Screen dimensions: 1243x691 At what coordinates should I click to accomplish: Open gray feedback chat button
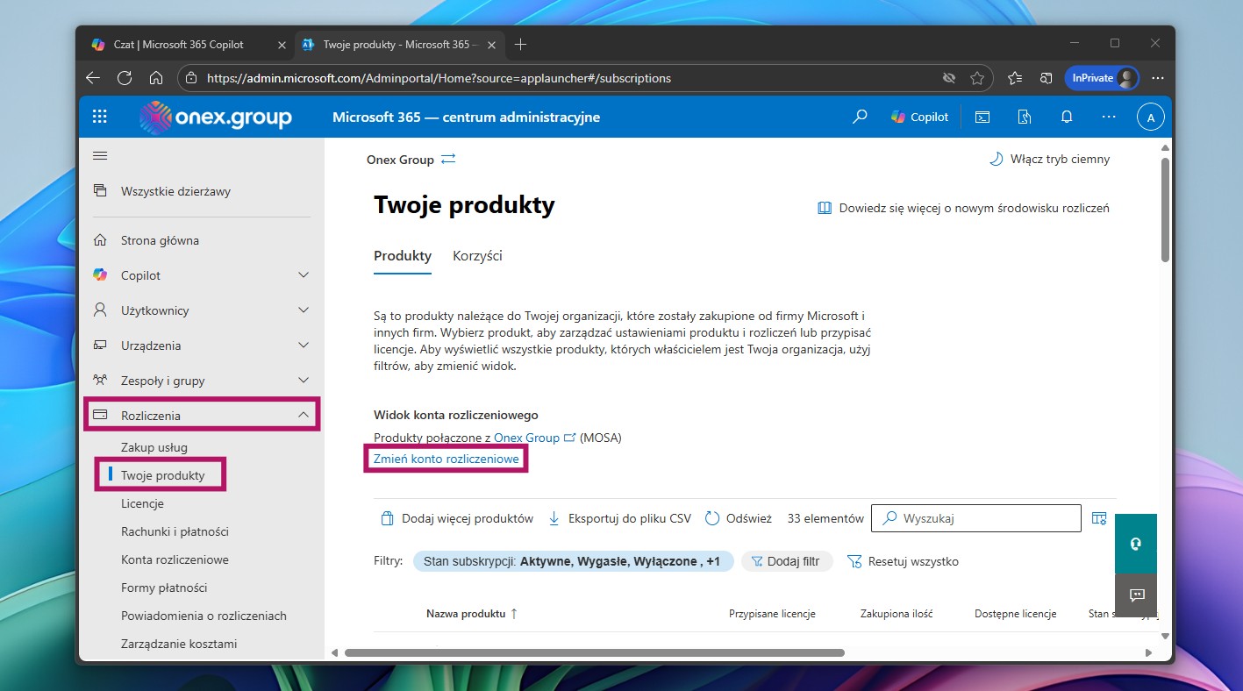tap(1136, 595)
